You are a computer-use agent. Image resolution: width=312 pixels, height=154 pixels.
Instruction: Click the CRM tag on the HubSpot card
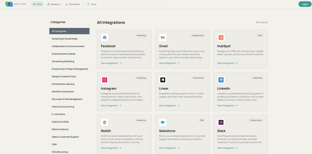coord(260,35)
